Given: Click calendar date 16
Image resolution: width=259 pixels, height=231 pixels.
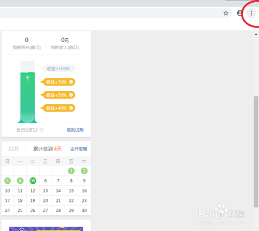Looking at the screenshot, I should pos(84,191).
